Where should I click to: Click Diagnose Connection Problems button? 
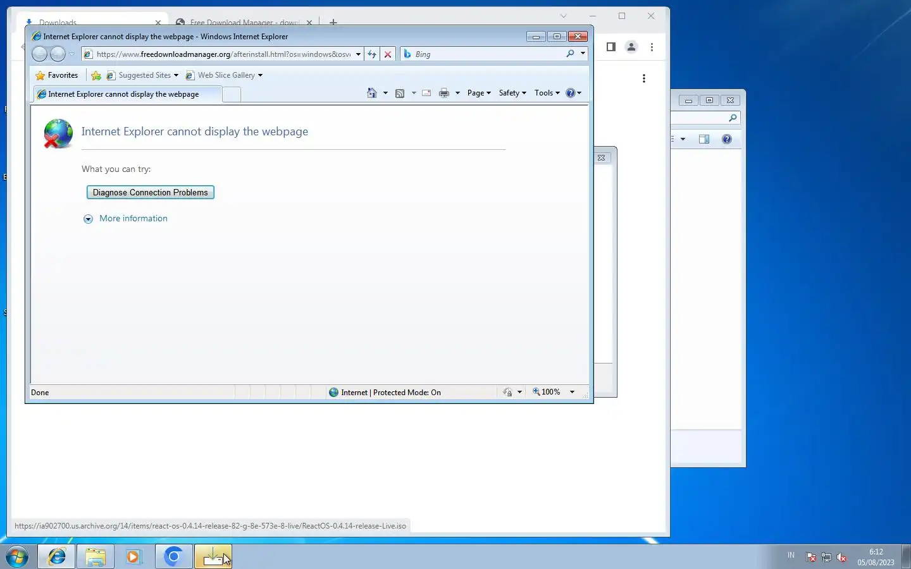[151, 192]
